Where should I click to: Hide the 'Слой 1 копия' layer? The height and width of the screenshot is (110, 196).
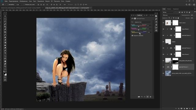[x=163, y=23]
